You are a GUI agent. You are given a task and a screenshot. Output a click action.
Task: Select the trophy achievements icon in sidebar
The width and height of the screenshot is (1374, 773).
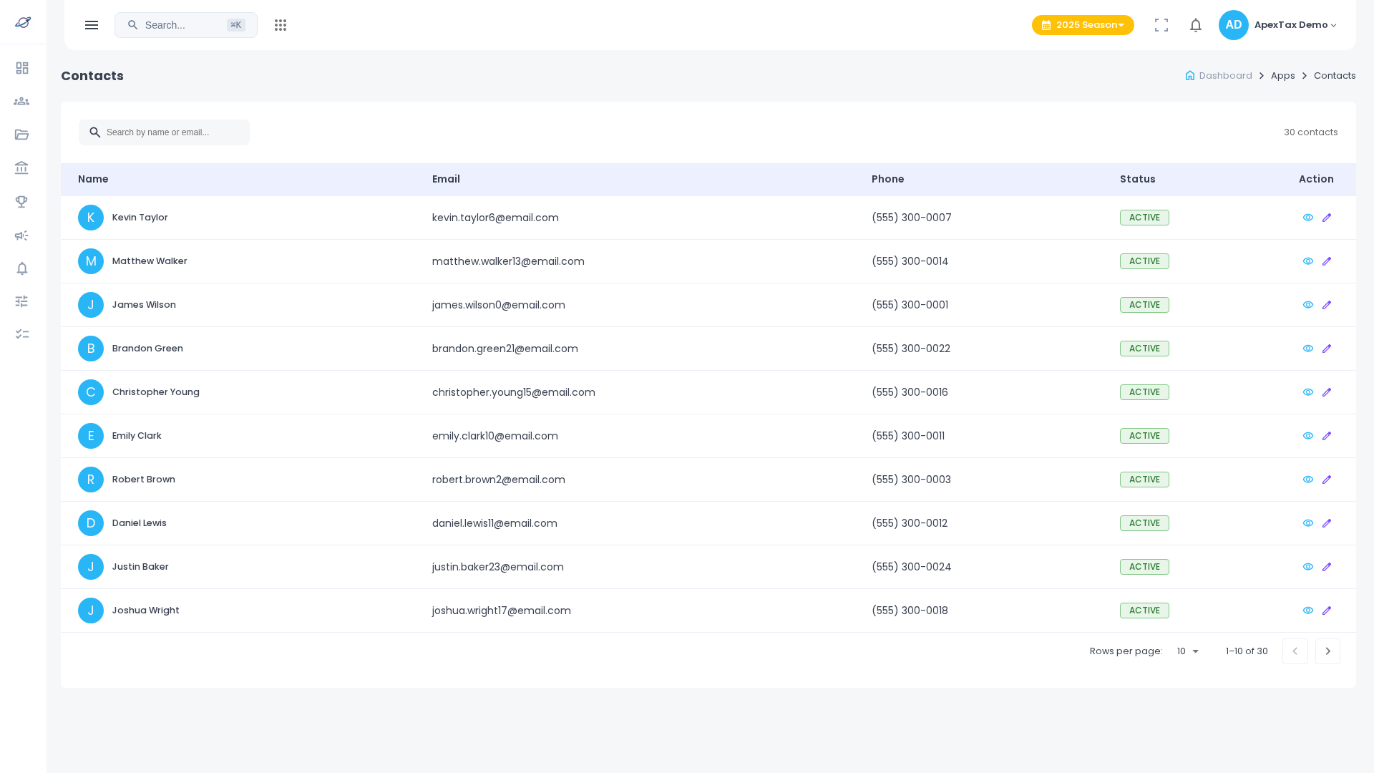tap(21, 202)
